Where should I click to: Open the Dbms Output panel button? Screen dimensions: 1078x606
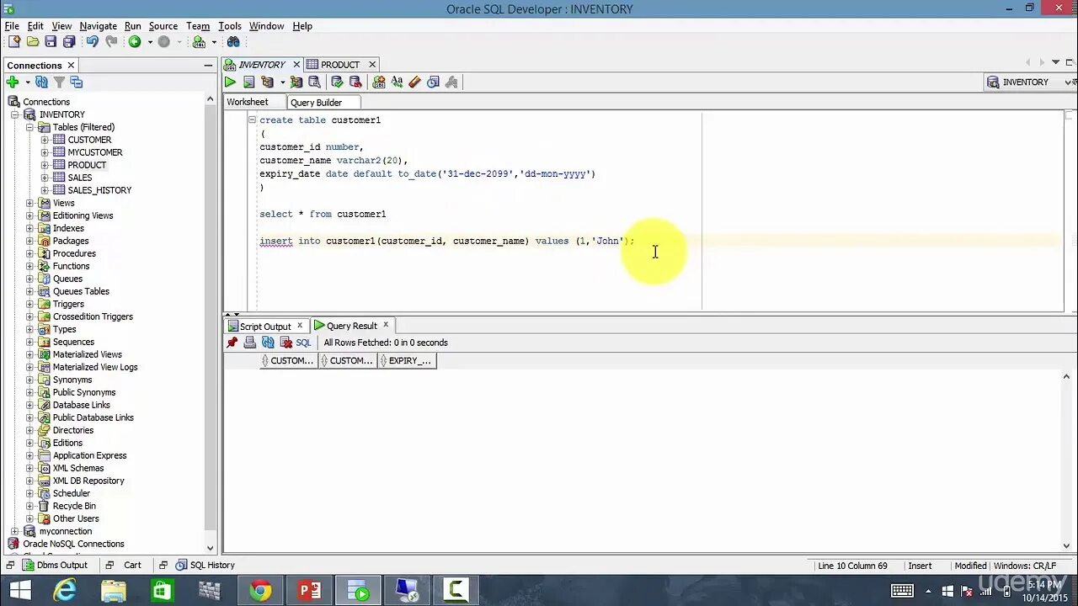(56, 566)
